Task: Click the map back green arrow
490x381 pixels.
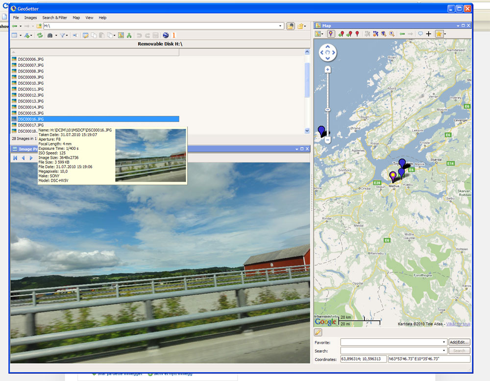Action: point(402,34)
